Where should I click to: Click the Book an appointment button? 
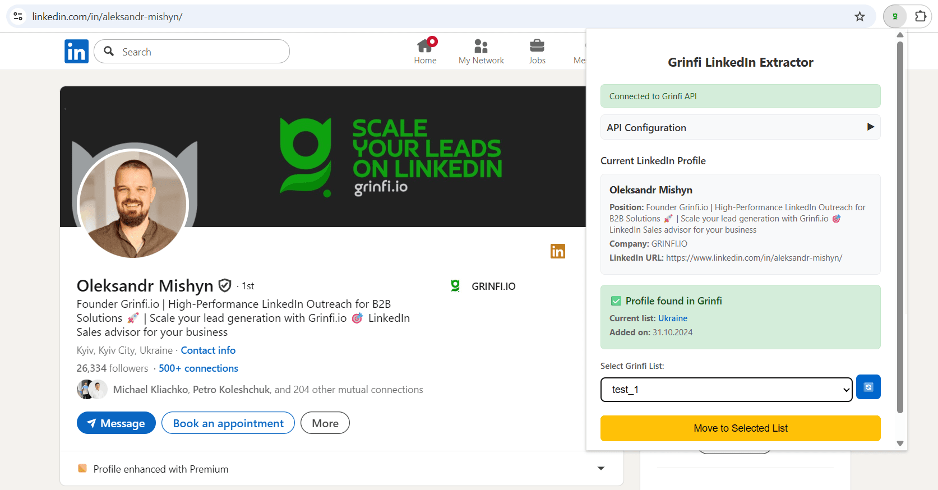point(228,423)
